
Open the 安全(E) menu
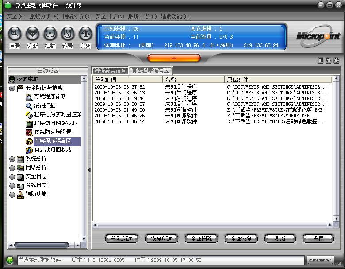pyautogui.click(x=15, y=16)
